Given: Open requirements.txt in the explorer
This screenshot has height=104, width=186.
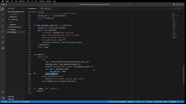Looking at the screenshot, I should pyautogui.click(x=15, y=27).
